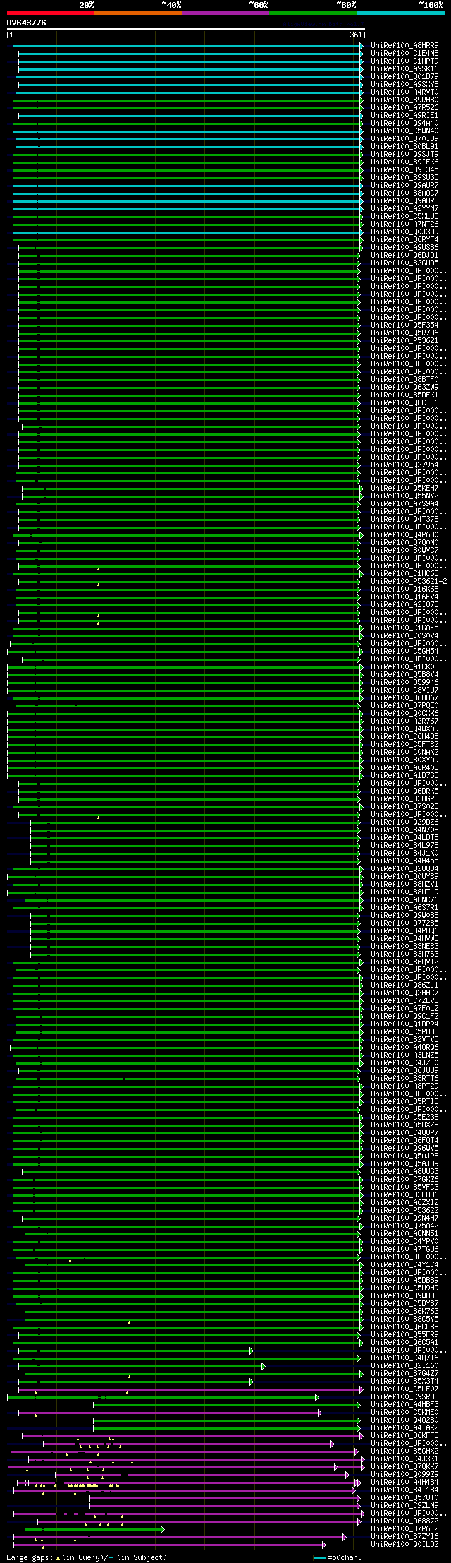The width and height of the screenshot is (451, 1563).
Task: Open hit UniRef100_C1E4N8
Action: click(404, 54)
